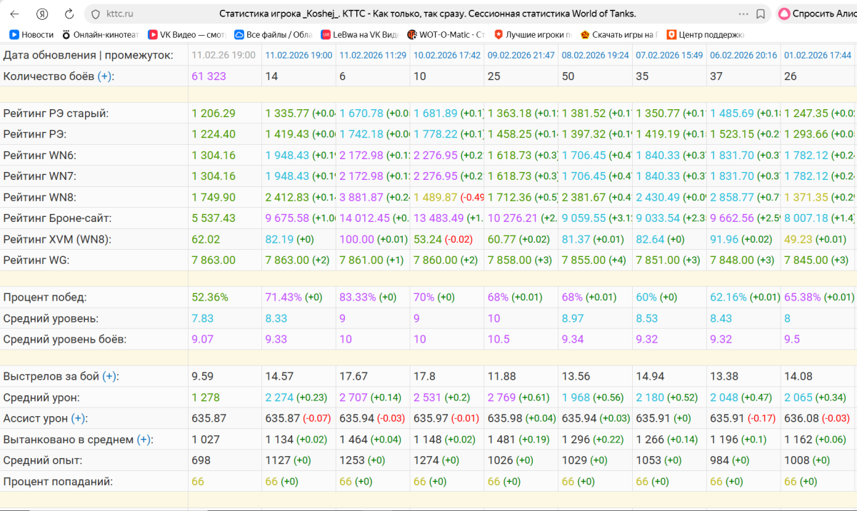Viewport: 857px width, 511px height.
Task: Go back with the browser back arrow
Action: pos(14,14)
